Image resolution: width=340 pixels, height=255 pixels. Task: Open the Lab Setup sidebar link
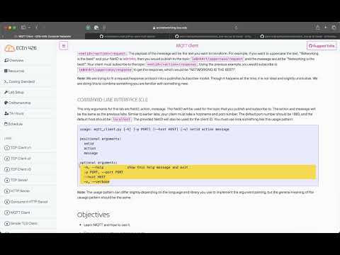tap(14, 92)
